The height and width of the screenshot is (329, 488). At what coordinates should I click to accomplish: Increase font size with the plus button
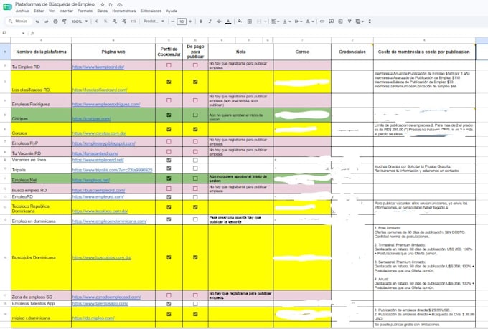(x=190, y=22)
